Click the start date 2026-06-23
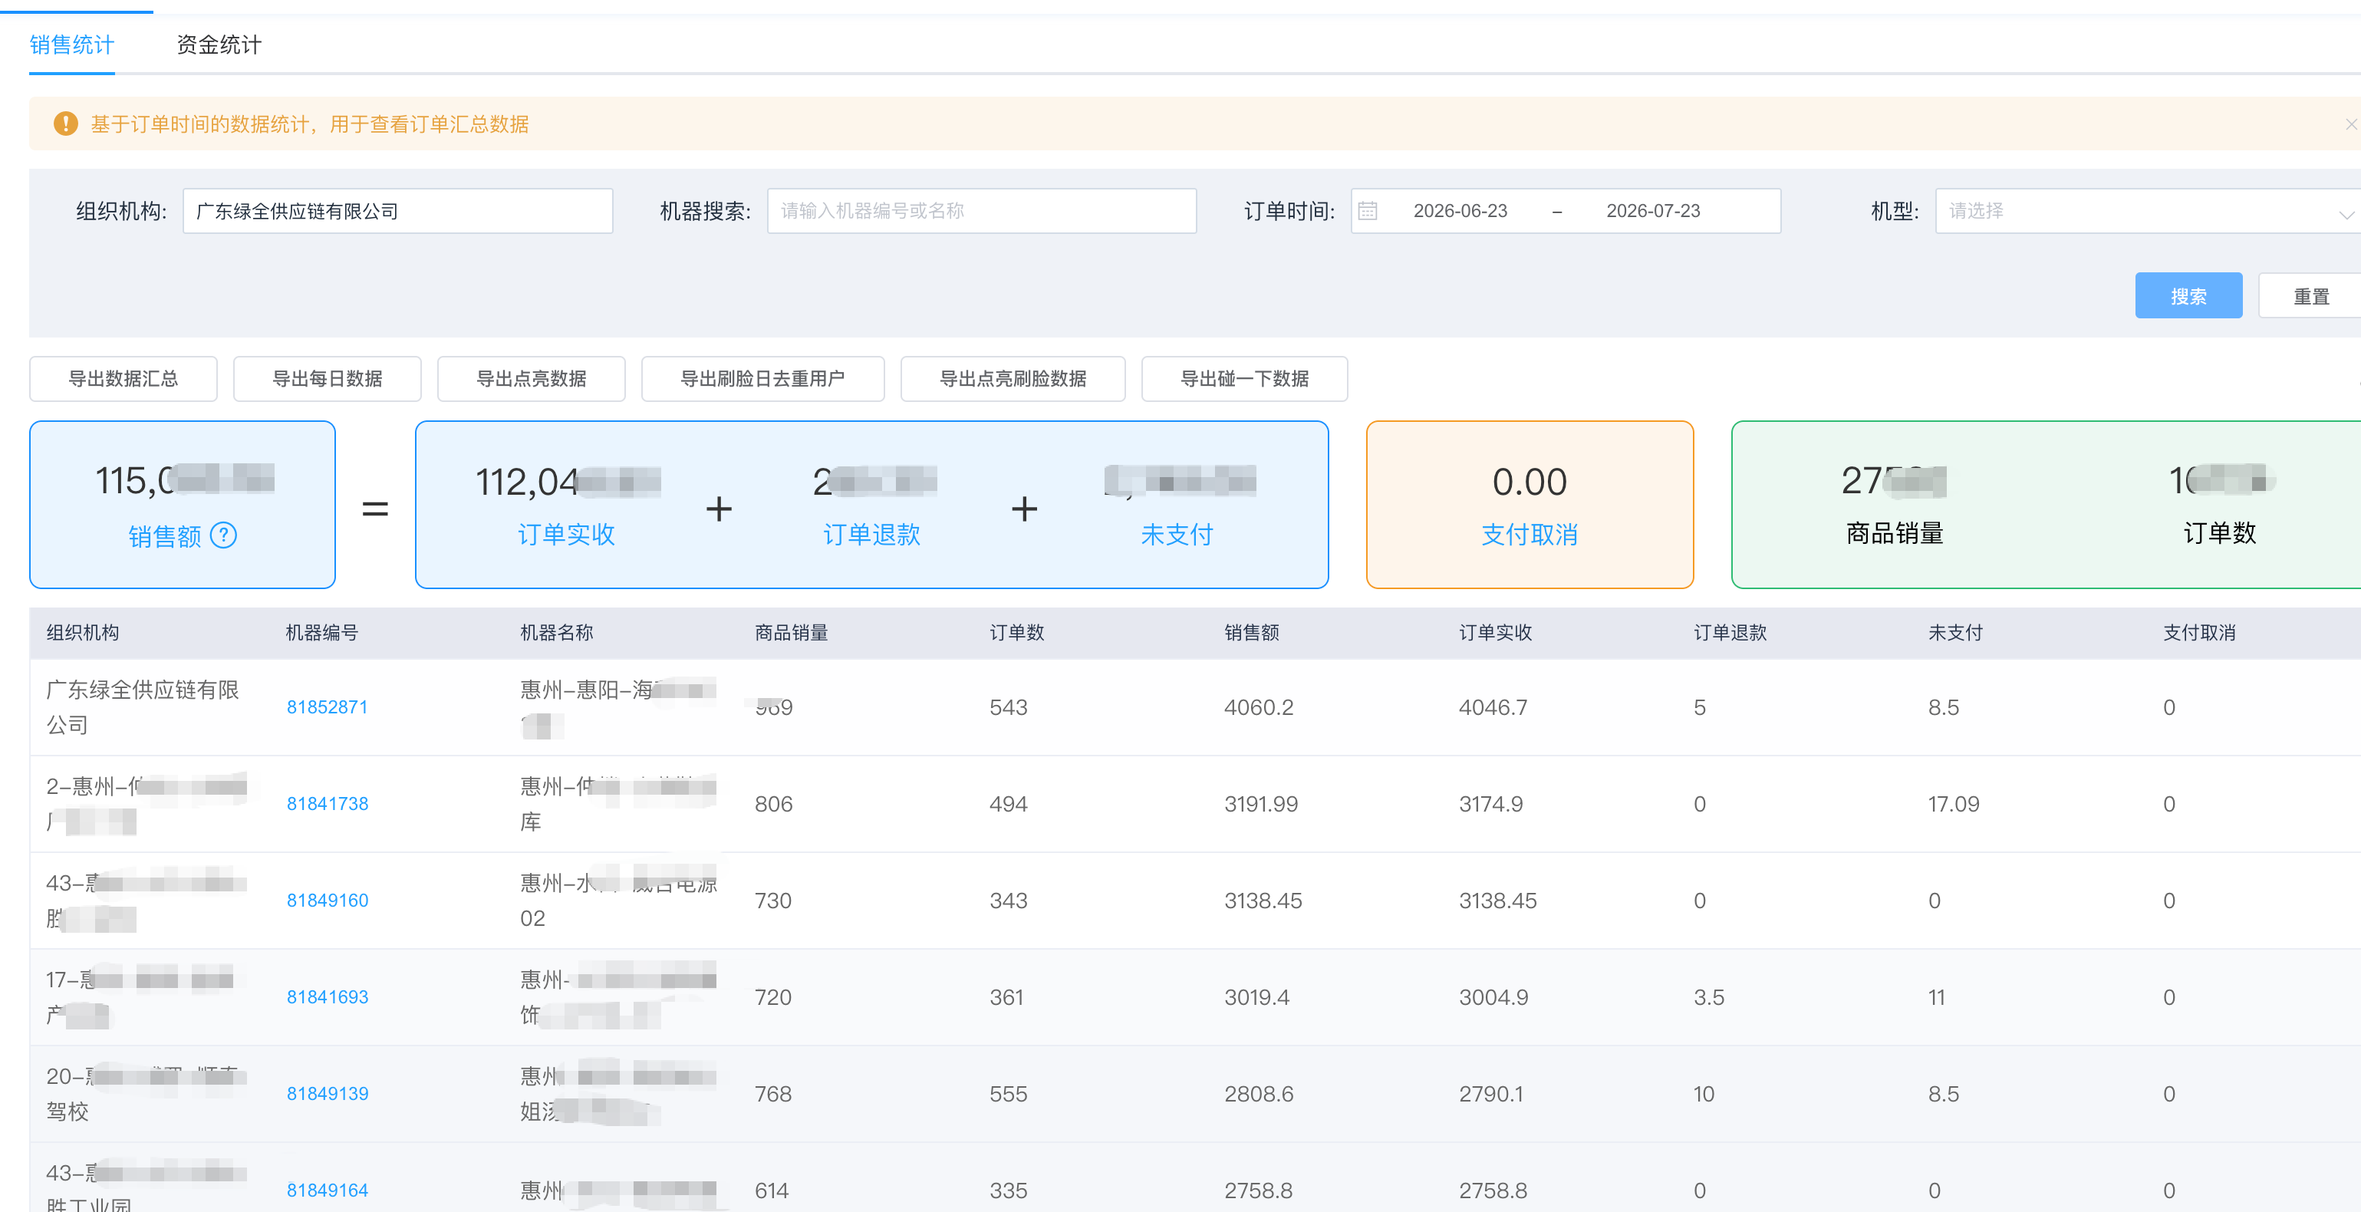 point(1460,211)
